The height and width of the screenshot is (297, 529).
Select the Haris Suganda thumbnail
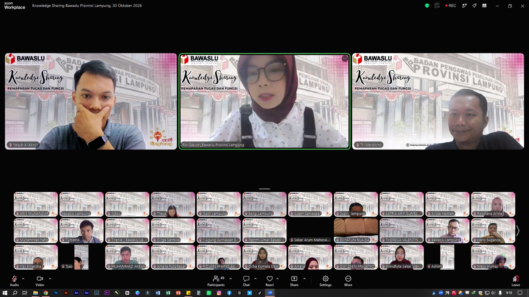493,231
